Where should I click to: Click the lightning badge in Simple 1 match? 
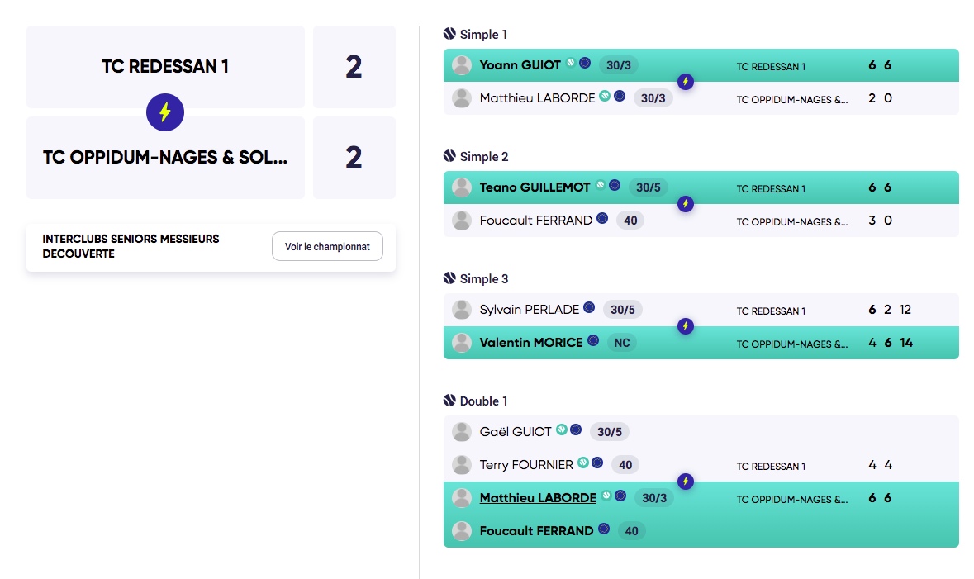pos(686,82)
